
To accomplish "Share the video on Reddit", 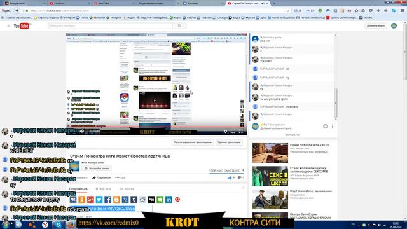I will [x=142, y=199].
